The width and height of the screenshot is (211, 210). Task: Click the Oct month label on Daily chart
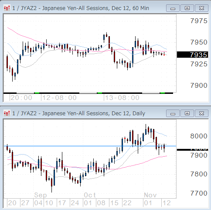(90, 195)
